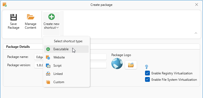Select Executable shortcut type
This screenshot has height=98, width=203.
point(66,49)
